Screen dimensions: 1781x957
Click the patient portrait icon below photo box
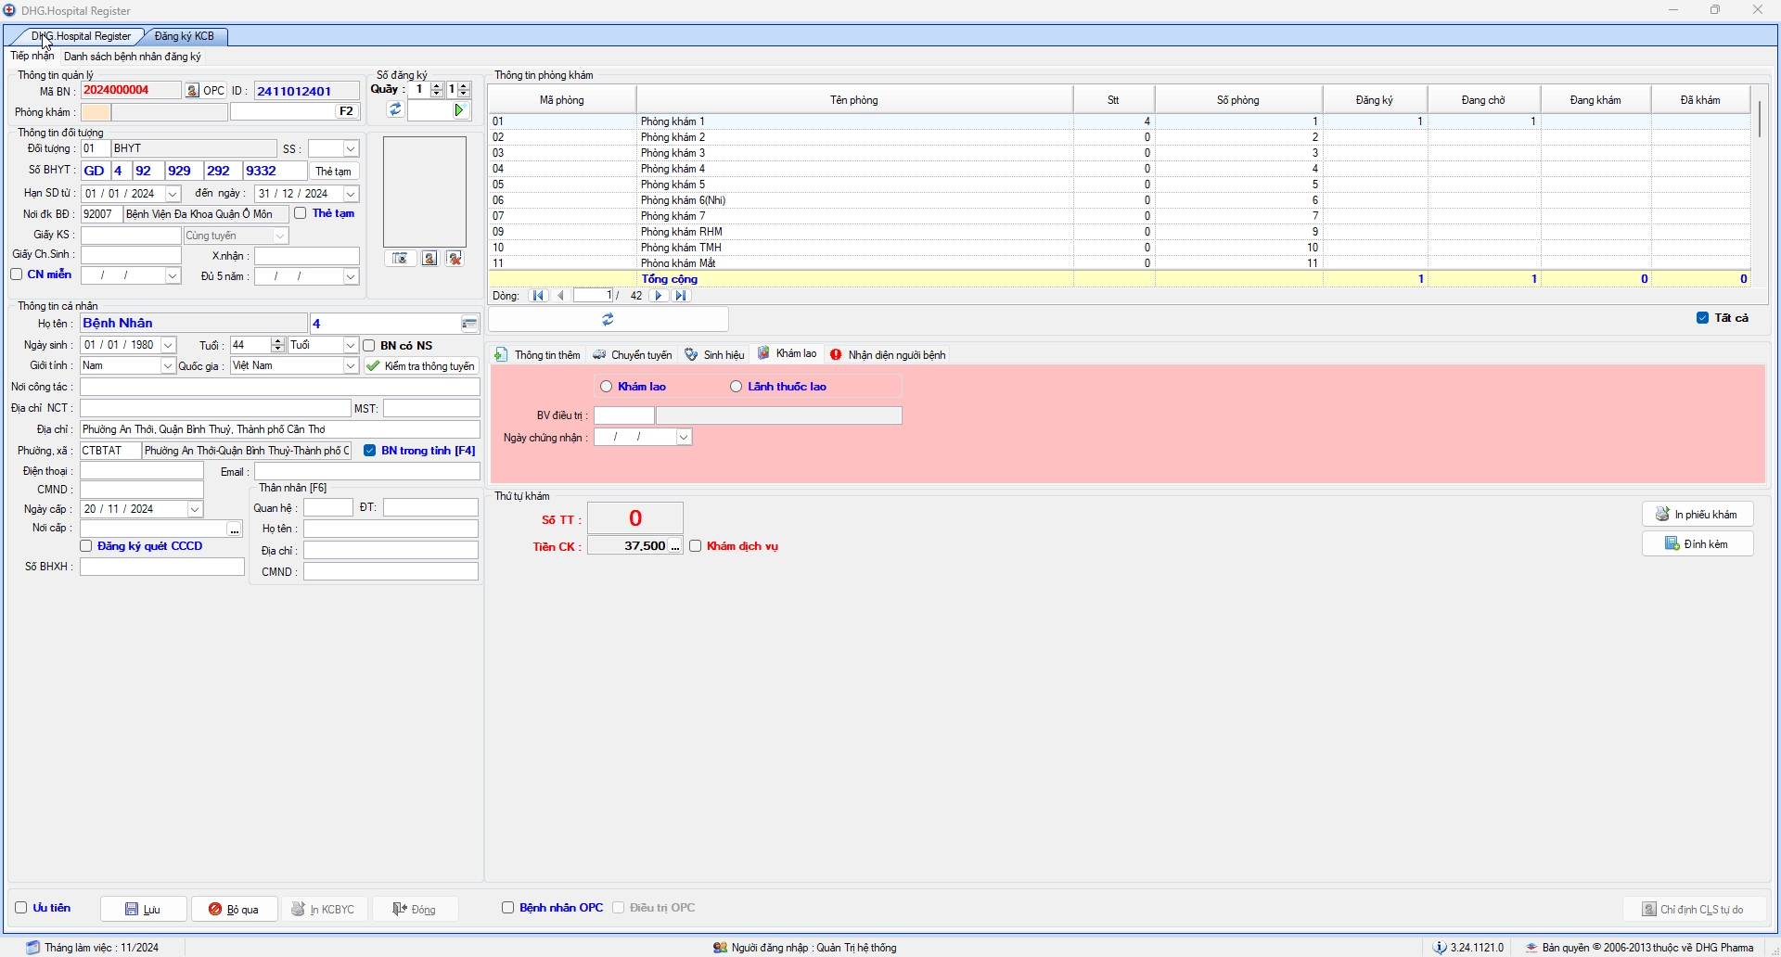[429, 259]
